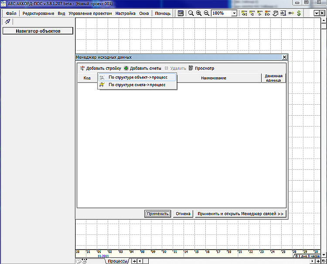This screenshot has width=327, height=264.
Task: Open the 100% zoom dropdown arrow
Action: [x=234, y=13]
